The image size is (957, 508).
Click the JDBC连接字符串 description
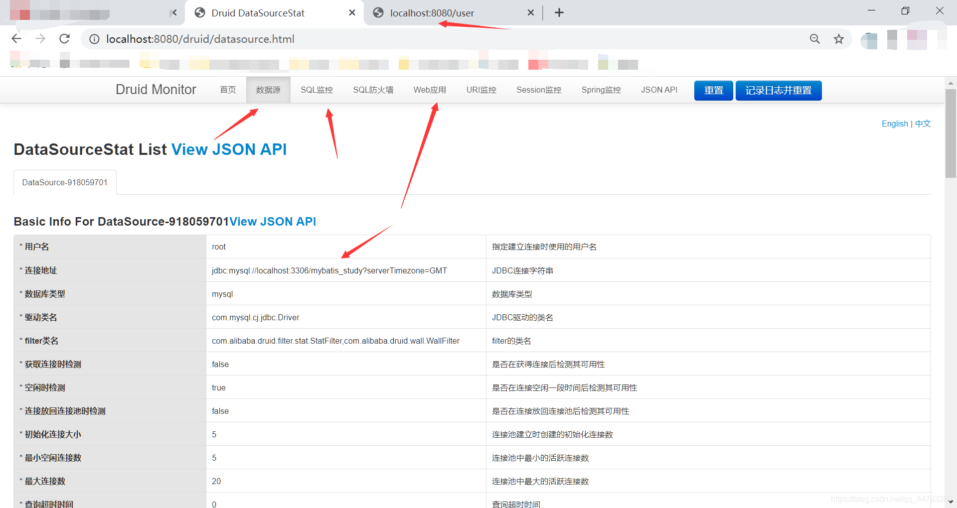(x=522, y=270)
